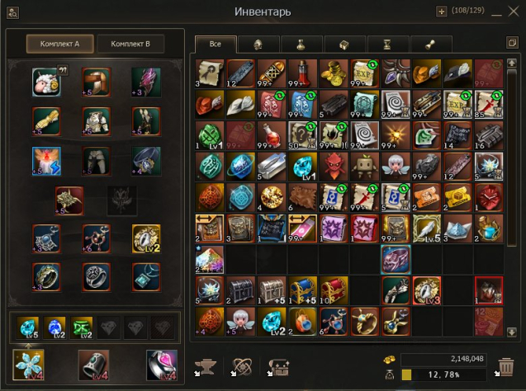Activate Комплект A set button

(x=59, y=44)
